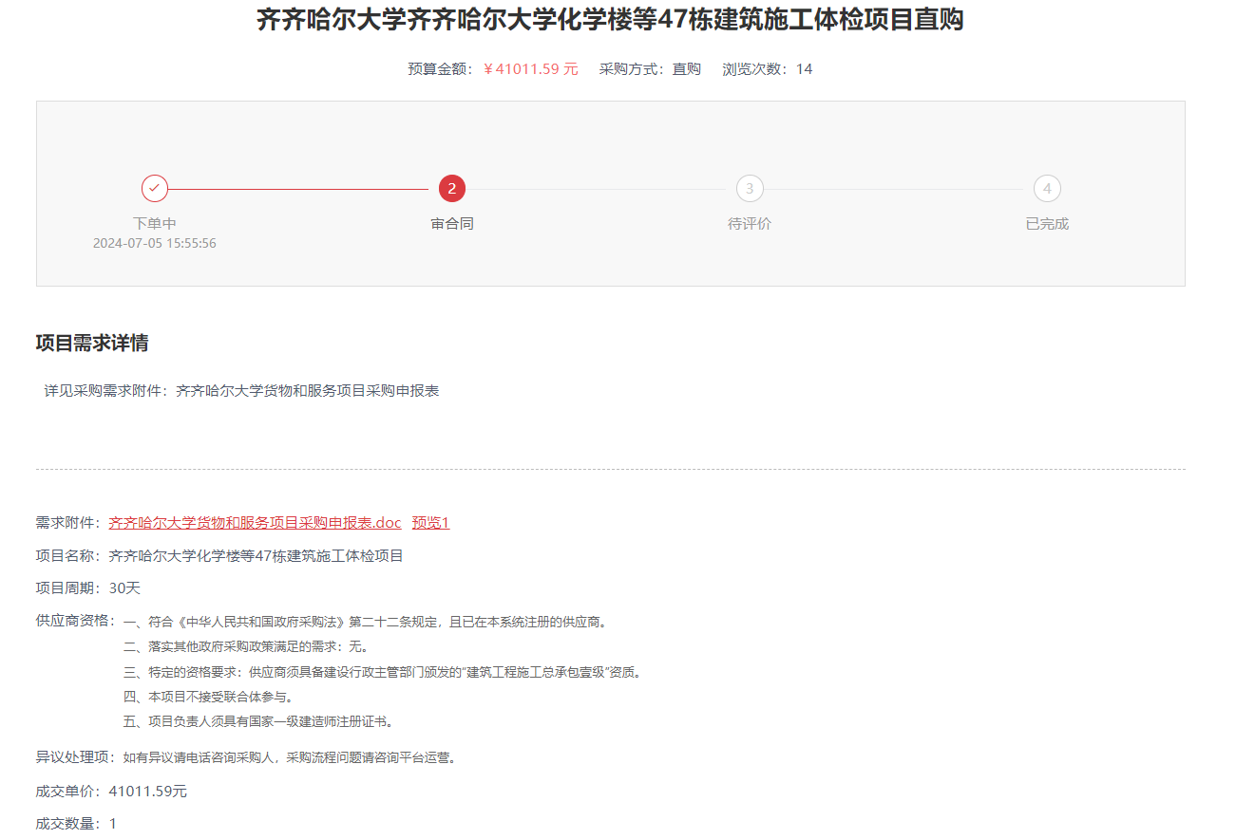This screenshot has width=1236, height=839.
Task: Click the 成交单价 41011.59元 value
Action: pos(148,791)
